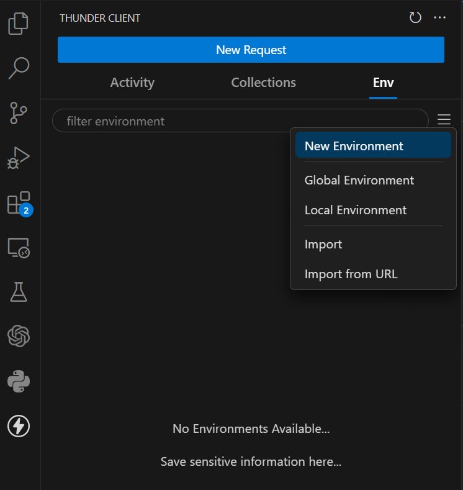Screen dimensions: 463x490
Task: Focus the filter environment input field
Action: click(240, 120)
